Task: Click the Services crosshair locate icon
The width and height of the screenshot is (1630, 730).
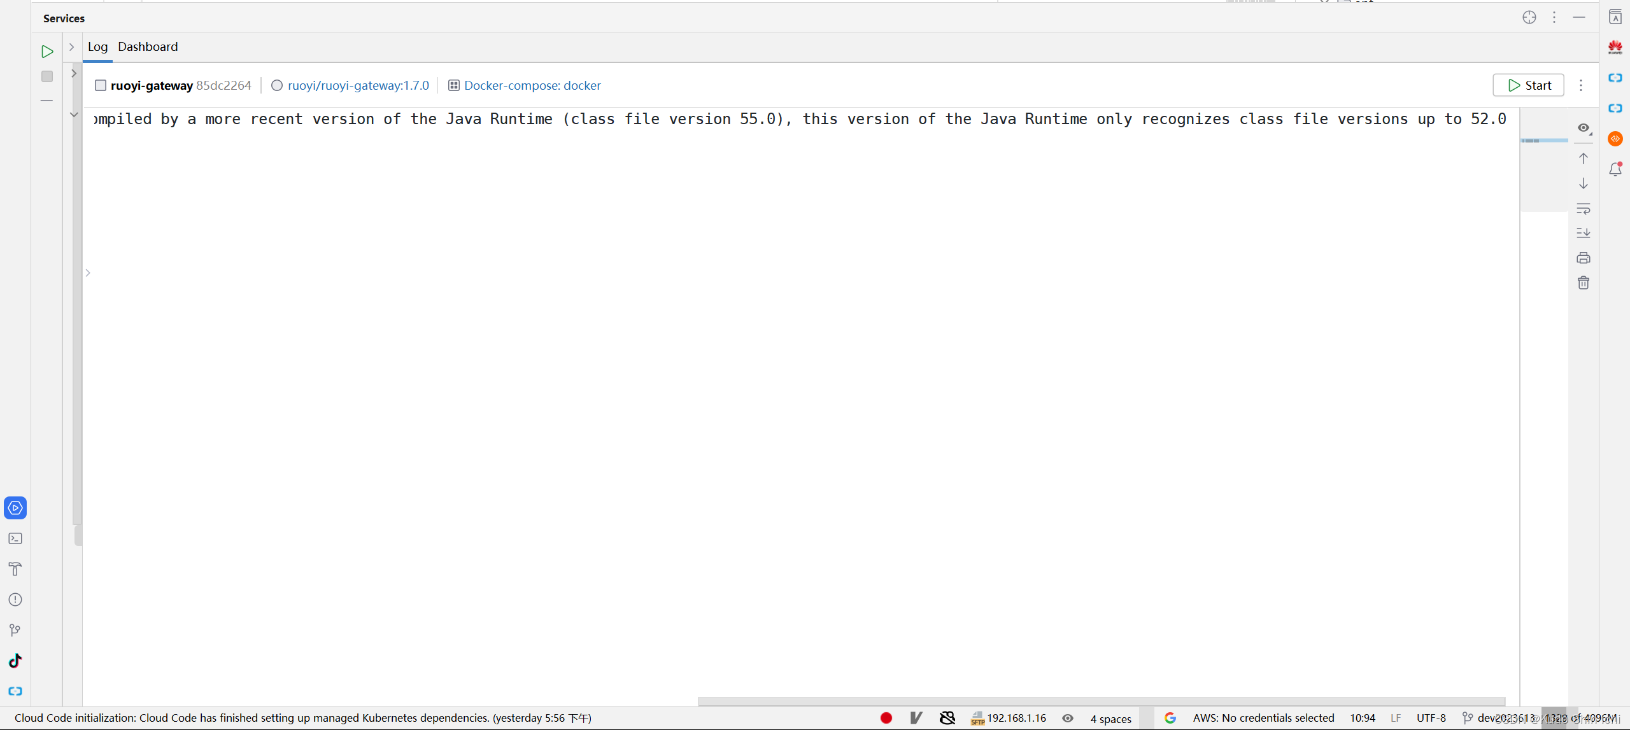Action: point(1529,18)
